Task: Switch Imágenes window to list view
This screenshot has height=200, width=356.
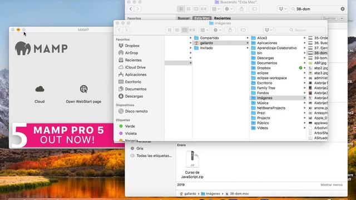Action: click(177, 30)
